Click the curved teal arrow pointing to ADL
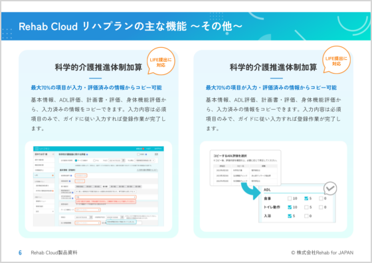372x263 pixels. pyautogui.click(x=251, y=191)
